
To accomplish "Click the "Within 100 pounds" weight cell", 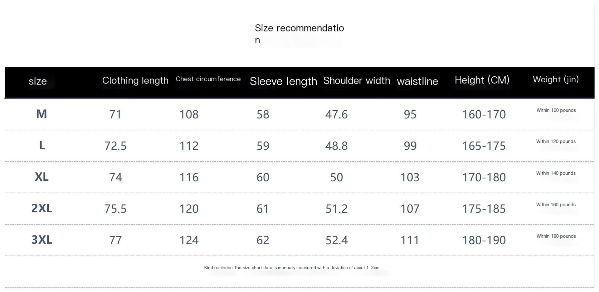I will coord(556,110).
